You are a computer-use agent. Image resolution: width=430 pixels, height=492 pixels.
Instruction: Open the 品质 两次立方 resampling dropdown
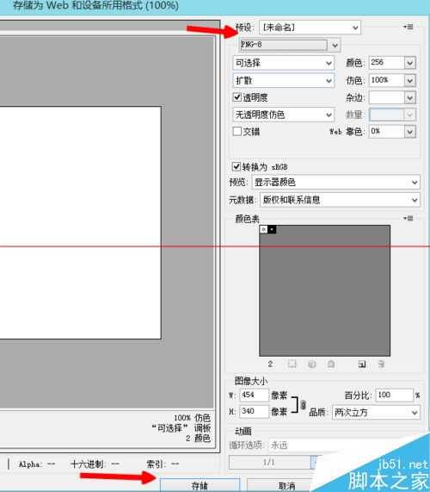(376, 412)
